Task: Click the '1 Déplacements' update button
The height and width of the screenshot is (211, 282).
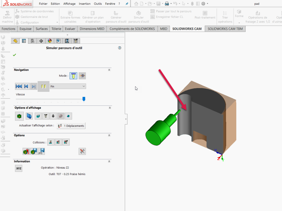Action: tap(71, 126)
